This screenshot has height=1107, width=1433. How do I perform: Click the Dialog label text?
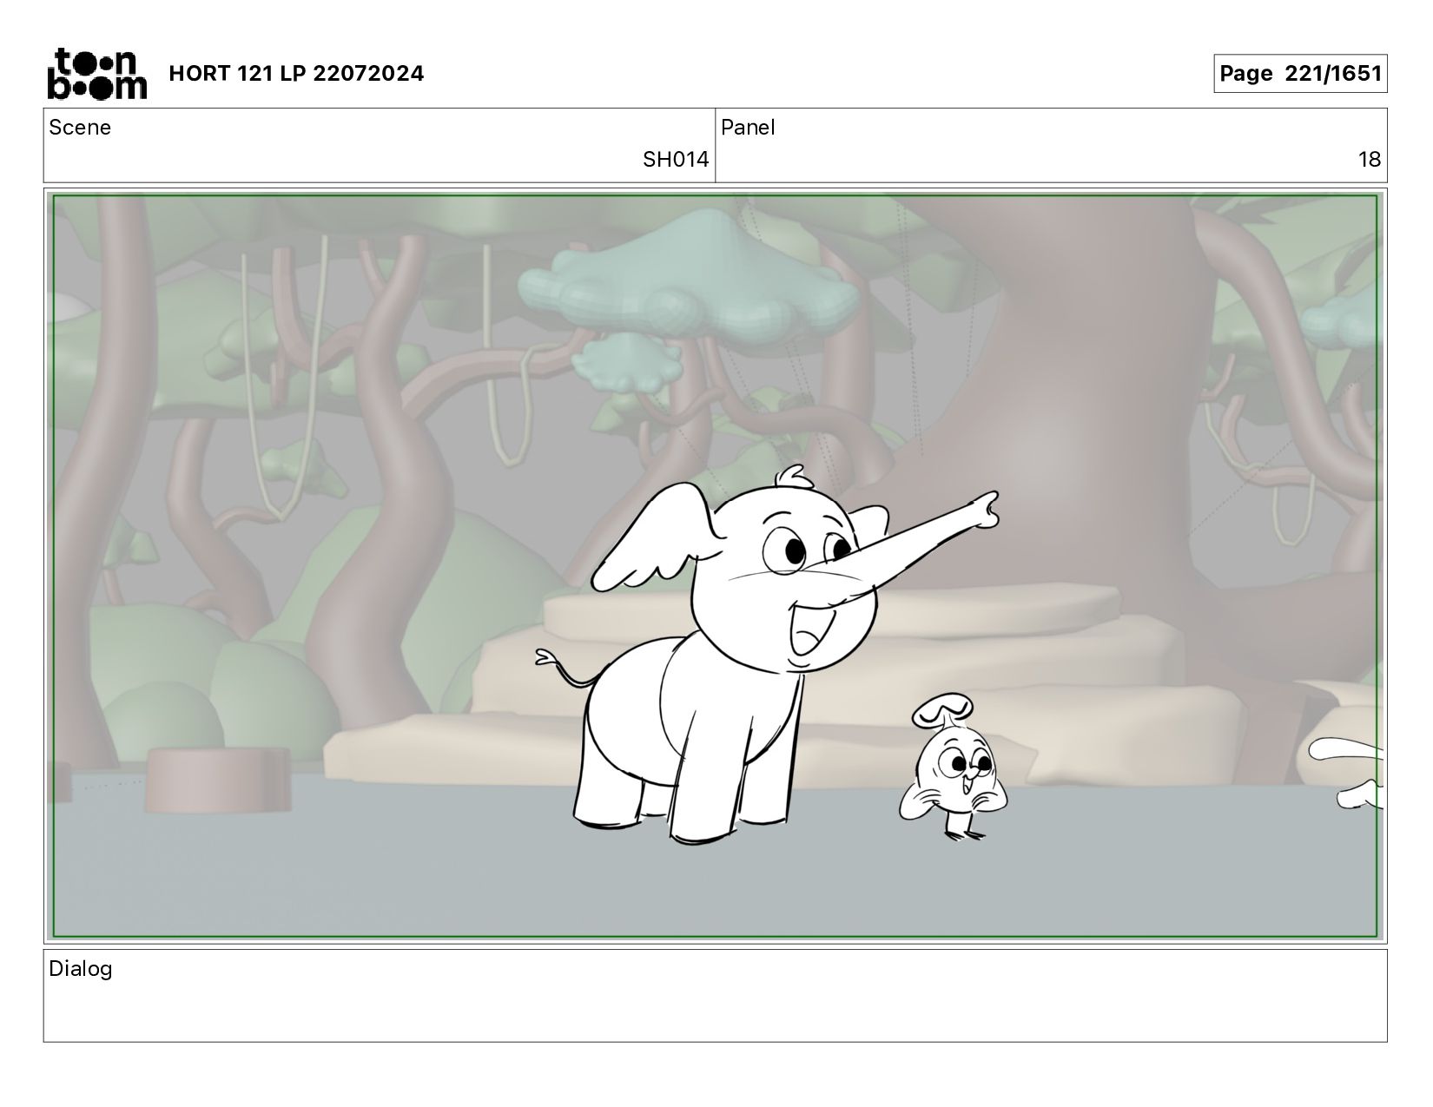coord(81,969)
